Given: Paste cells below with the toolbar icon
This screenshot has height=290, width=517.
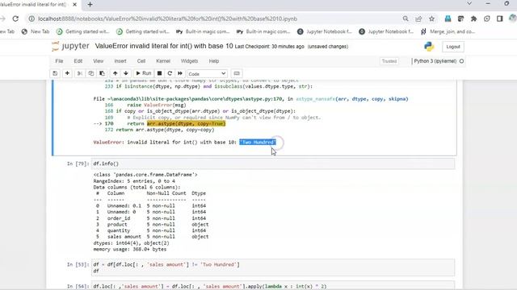Looking at the screenshot, I should pos(103,73).
